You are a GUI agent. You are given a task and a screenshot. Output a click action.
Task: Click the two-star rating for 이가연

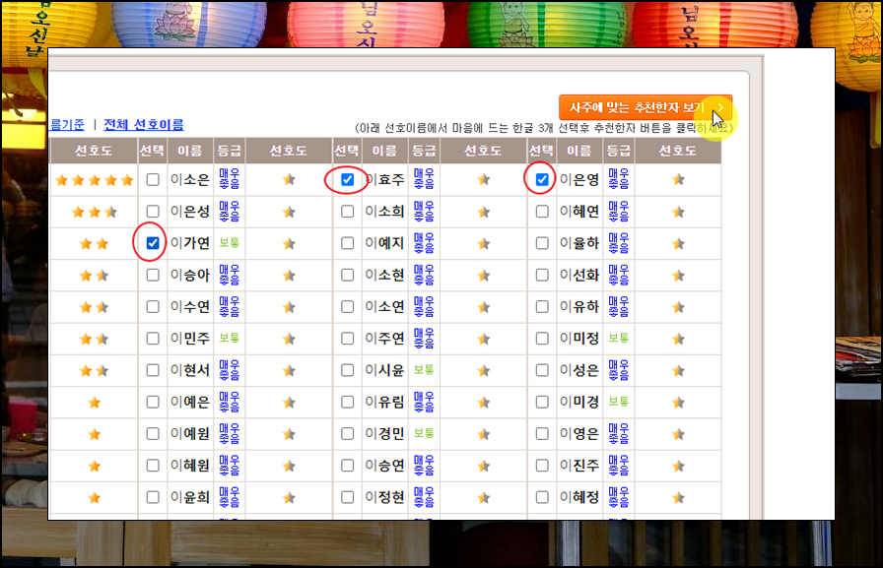94,243
